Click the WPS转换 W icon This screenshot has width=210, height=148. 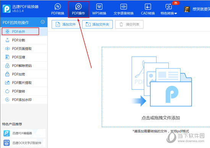[99, 7]
